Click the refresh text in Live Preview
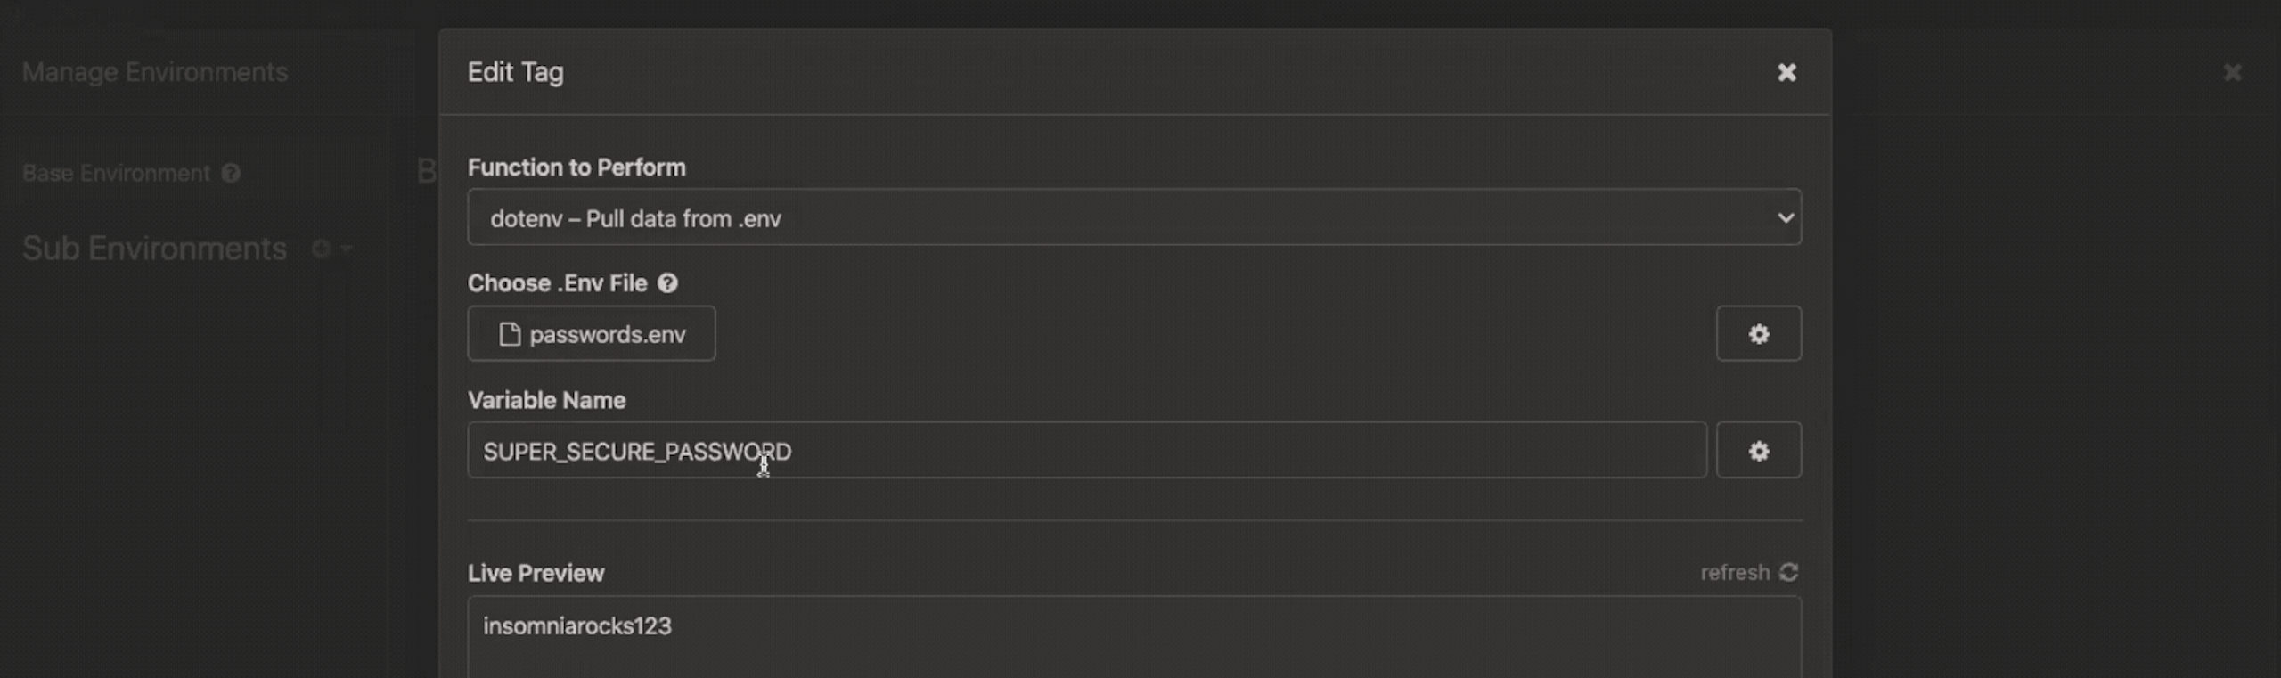Viewport: 2281px width, 678px height. pyautogui.click(x=1734, y=573)
